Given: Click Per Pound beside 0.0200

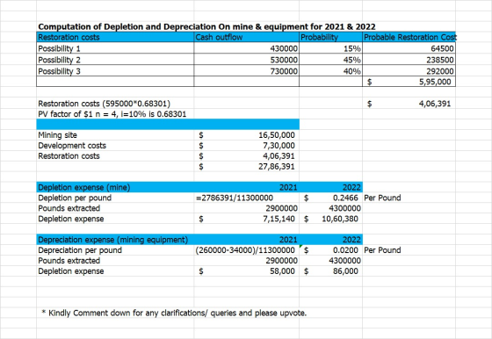Looking at the screenshot, I should [382, 250].
